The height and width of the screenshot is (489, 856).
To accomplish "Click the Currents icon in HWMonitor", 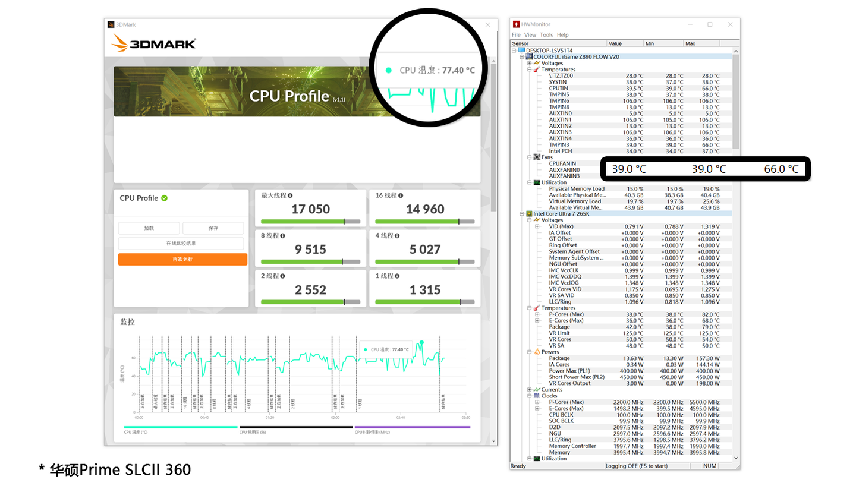I will 537,390.
